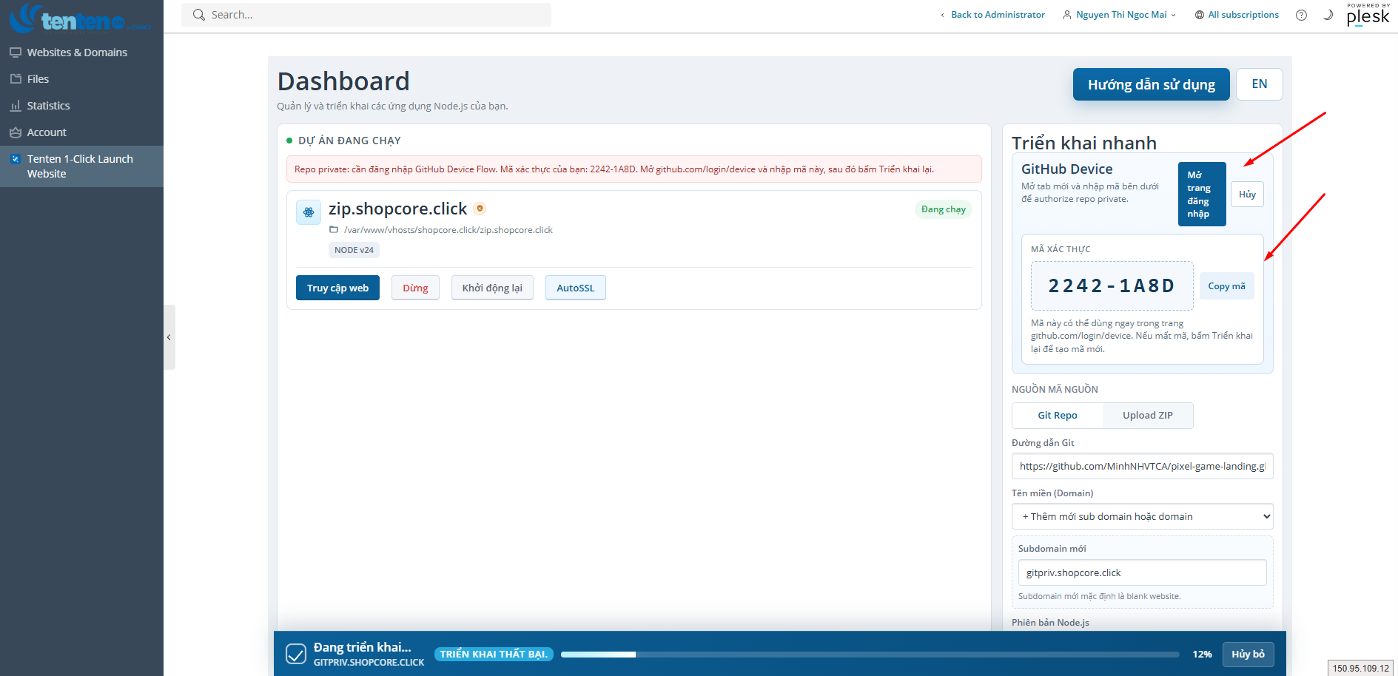Click the deployment progress bar
The width and height of the screenshot is (1398, 676).
click(x=870, y=655)
